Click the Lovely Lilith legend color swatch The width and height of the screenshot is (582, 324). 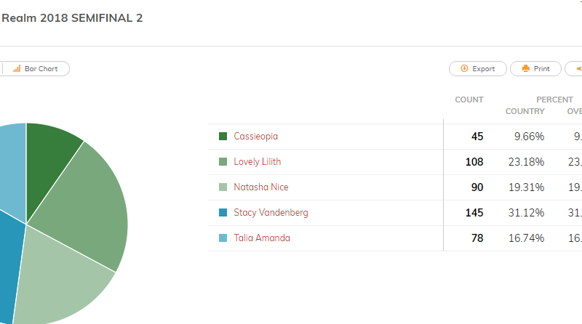point(223,161)
